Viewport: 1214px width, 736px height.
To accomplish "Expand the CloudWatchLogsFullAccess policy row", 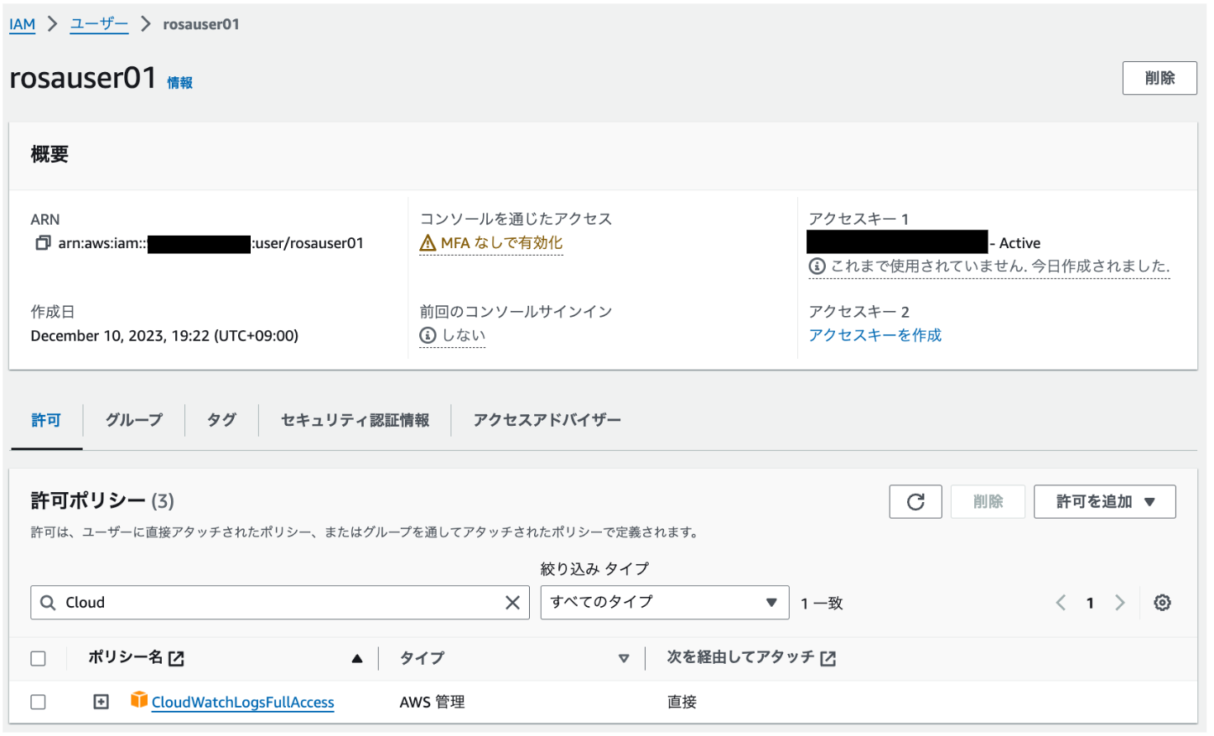I will (x=101, y=702).
